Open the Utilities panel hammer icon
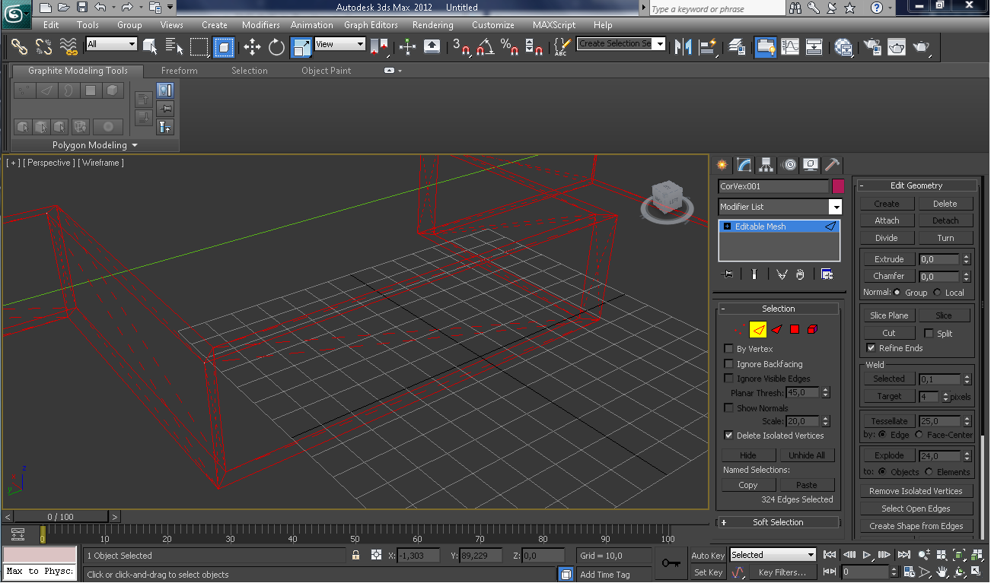 [x=833, y=165]
